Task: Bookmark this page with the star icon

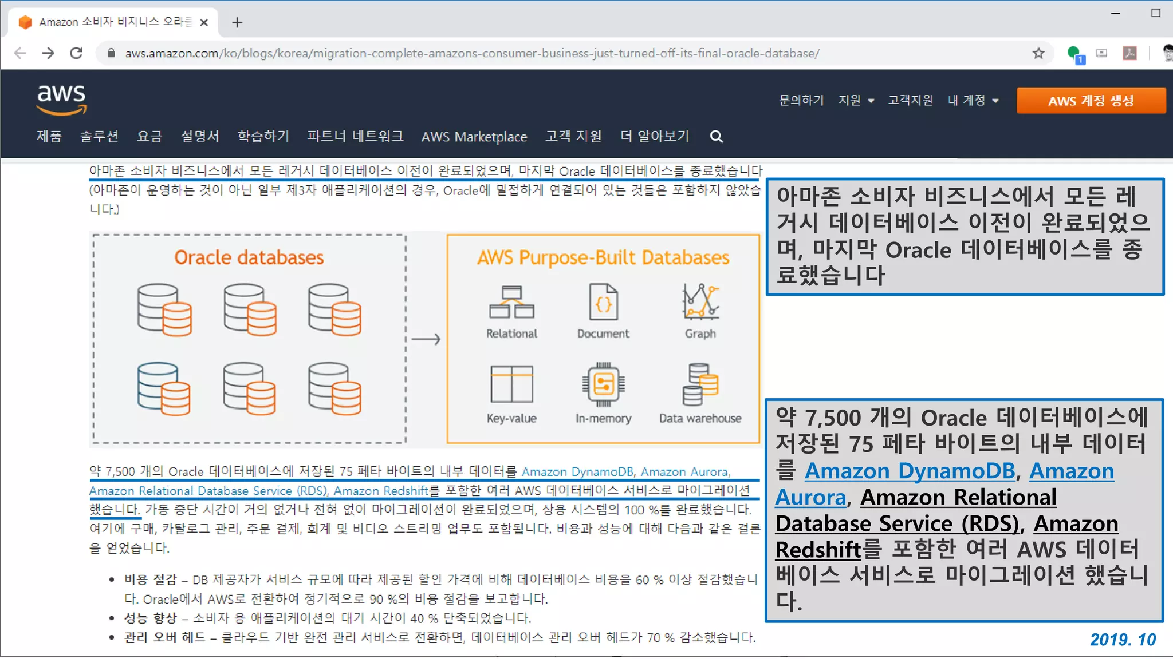Action: (x=1038, y=53)
